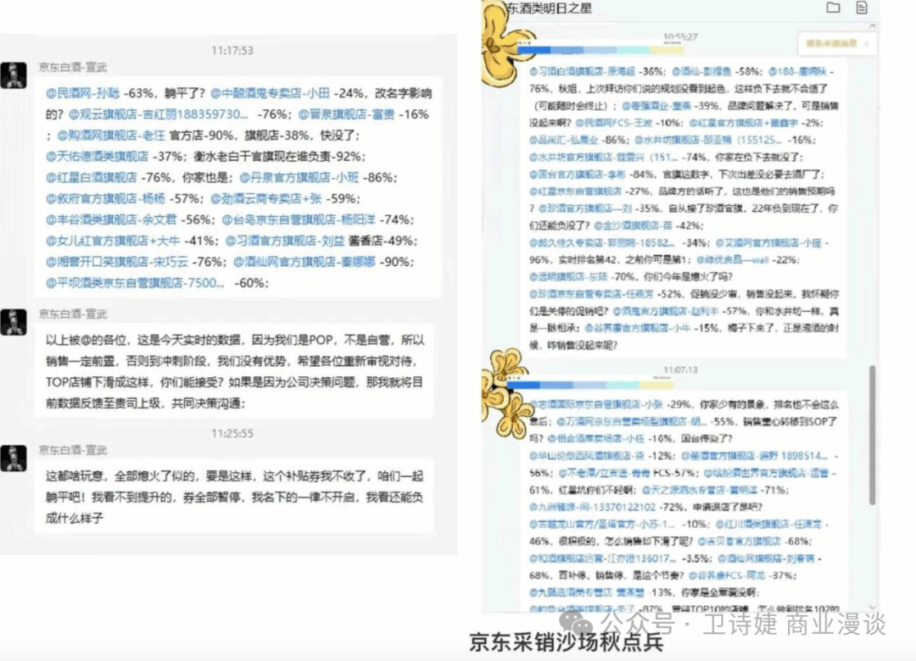916x661 pixels.
Task: Click sender avatar on the POP data message
Action: pos(14,322)
